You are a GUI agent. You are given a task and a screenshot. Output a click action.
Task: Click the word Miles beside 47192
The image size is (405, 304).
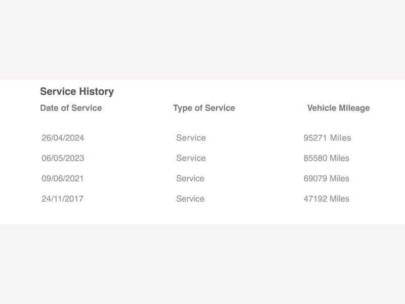click(339, 199)
